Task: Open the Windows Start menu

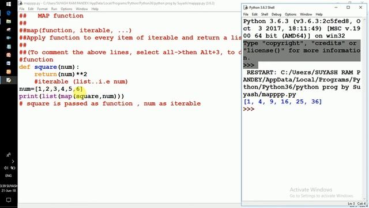Action: tap(9, 4)
